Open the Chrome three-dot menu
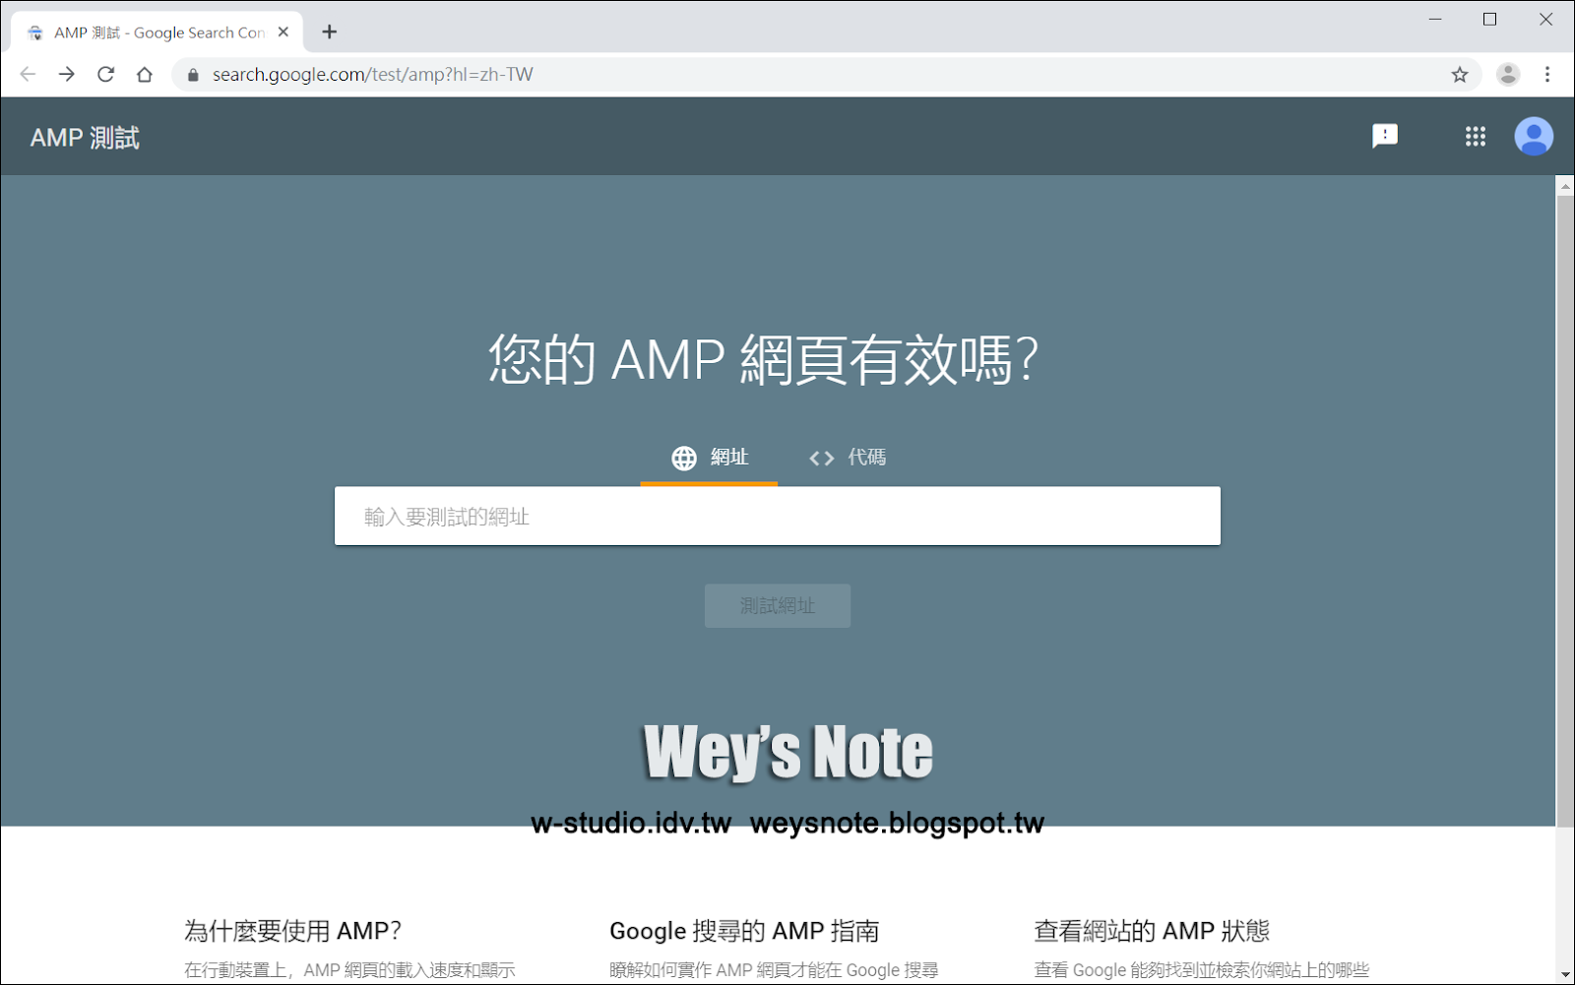This screenshot has height=985, width=1575. [x=1547, y=74]
